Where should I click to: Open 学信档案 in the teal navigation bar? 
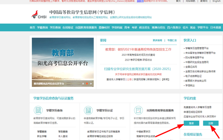pyautogui.click(x=117, y=28)
